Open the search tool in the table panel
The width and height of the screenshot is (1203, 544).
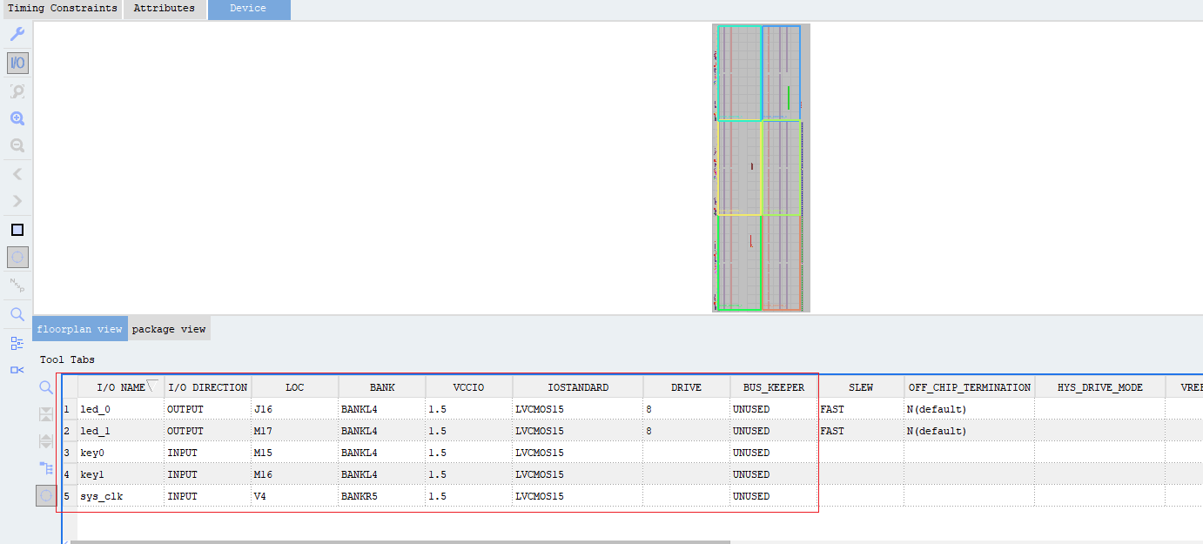point(45,387)
